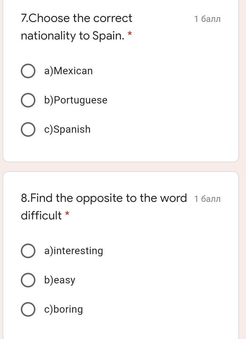Image resolution: width=246 pixels, height=339 pixels.
Task: Select the radio button for b)Portuguese
Action: pyautogui.click(x=28, y=100)
